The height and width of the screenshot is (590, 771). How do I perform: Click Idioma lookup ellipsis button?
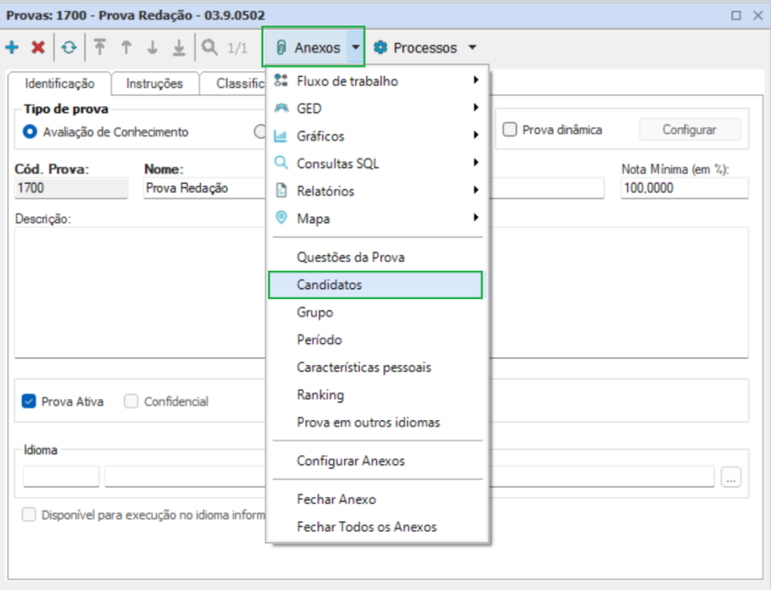click(x=731, y=477)
